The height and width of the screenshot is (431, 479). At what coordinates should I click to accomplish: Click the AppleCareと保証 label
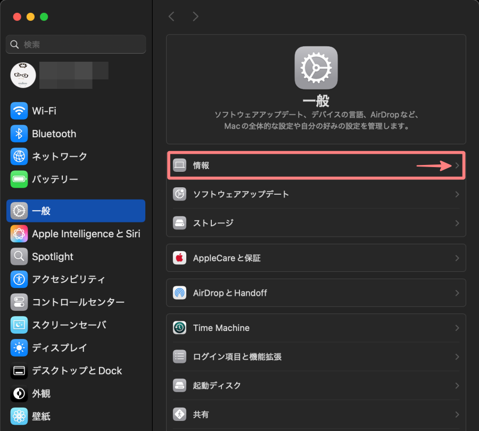[x=227, y=258]
